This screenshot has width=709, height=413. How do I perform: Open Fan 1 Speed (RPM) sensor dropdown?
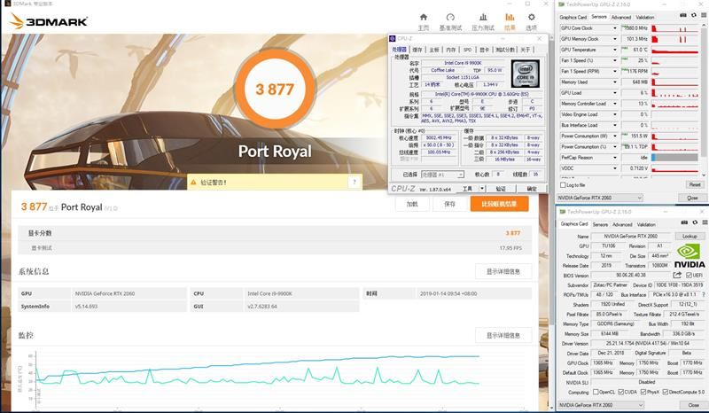pyautogui.click(x=615, y=72)
